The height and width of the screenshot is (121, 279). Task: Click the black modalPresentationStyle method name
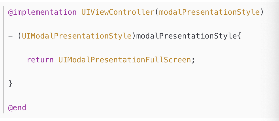click(x=186, y=36)
